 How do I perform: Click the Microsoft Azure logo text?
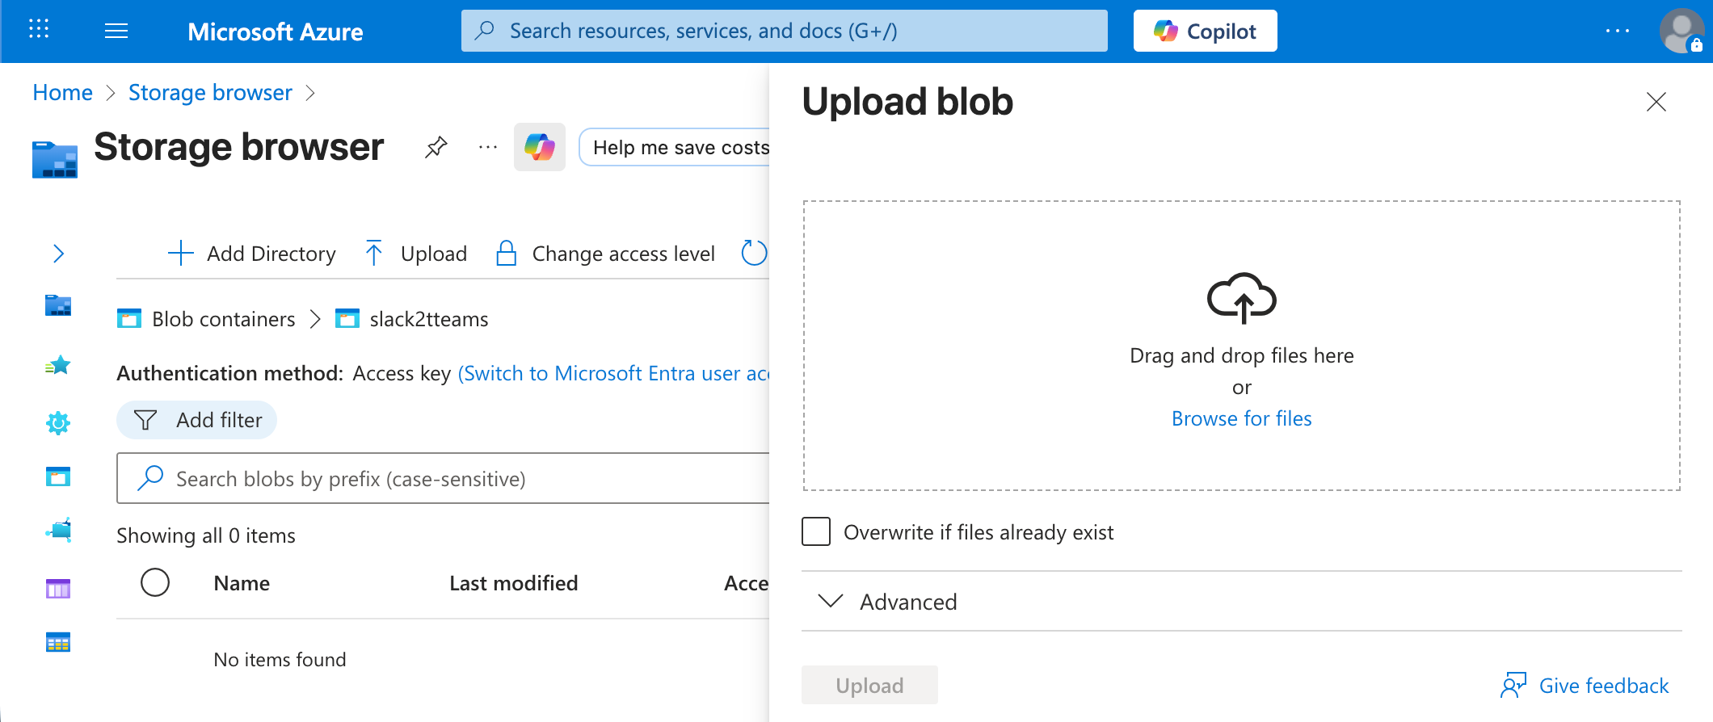[276, 31]
